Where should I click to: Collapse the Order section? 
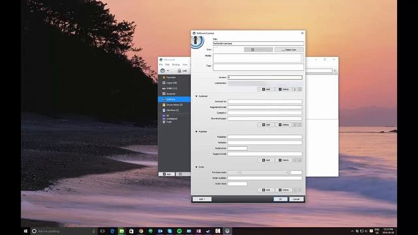click(197, 167)
